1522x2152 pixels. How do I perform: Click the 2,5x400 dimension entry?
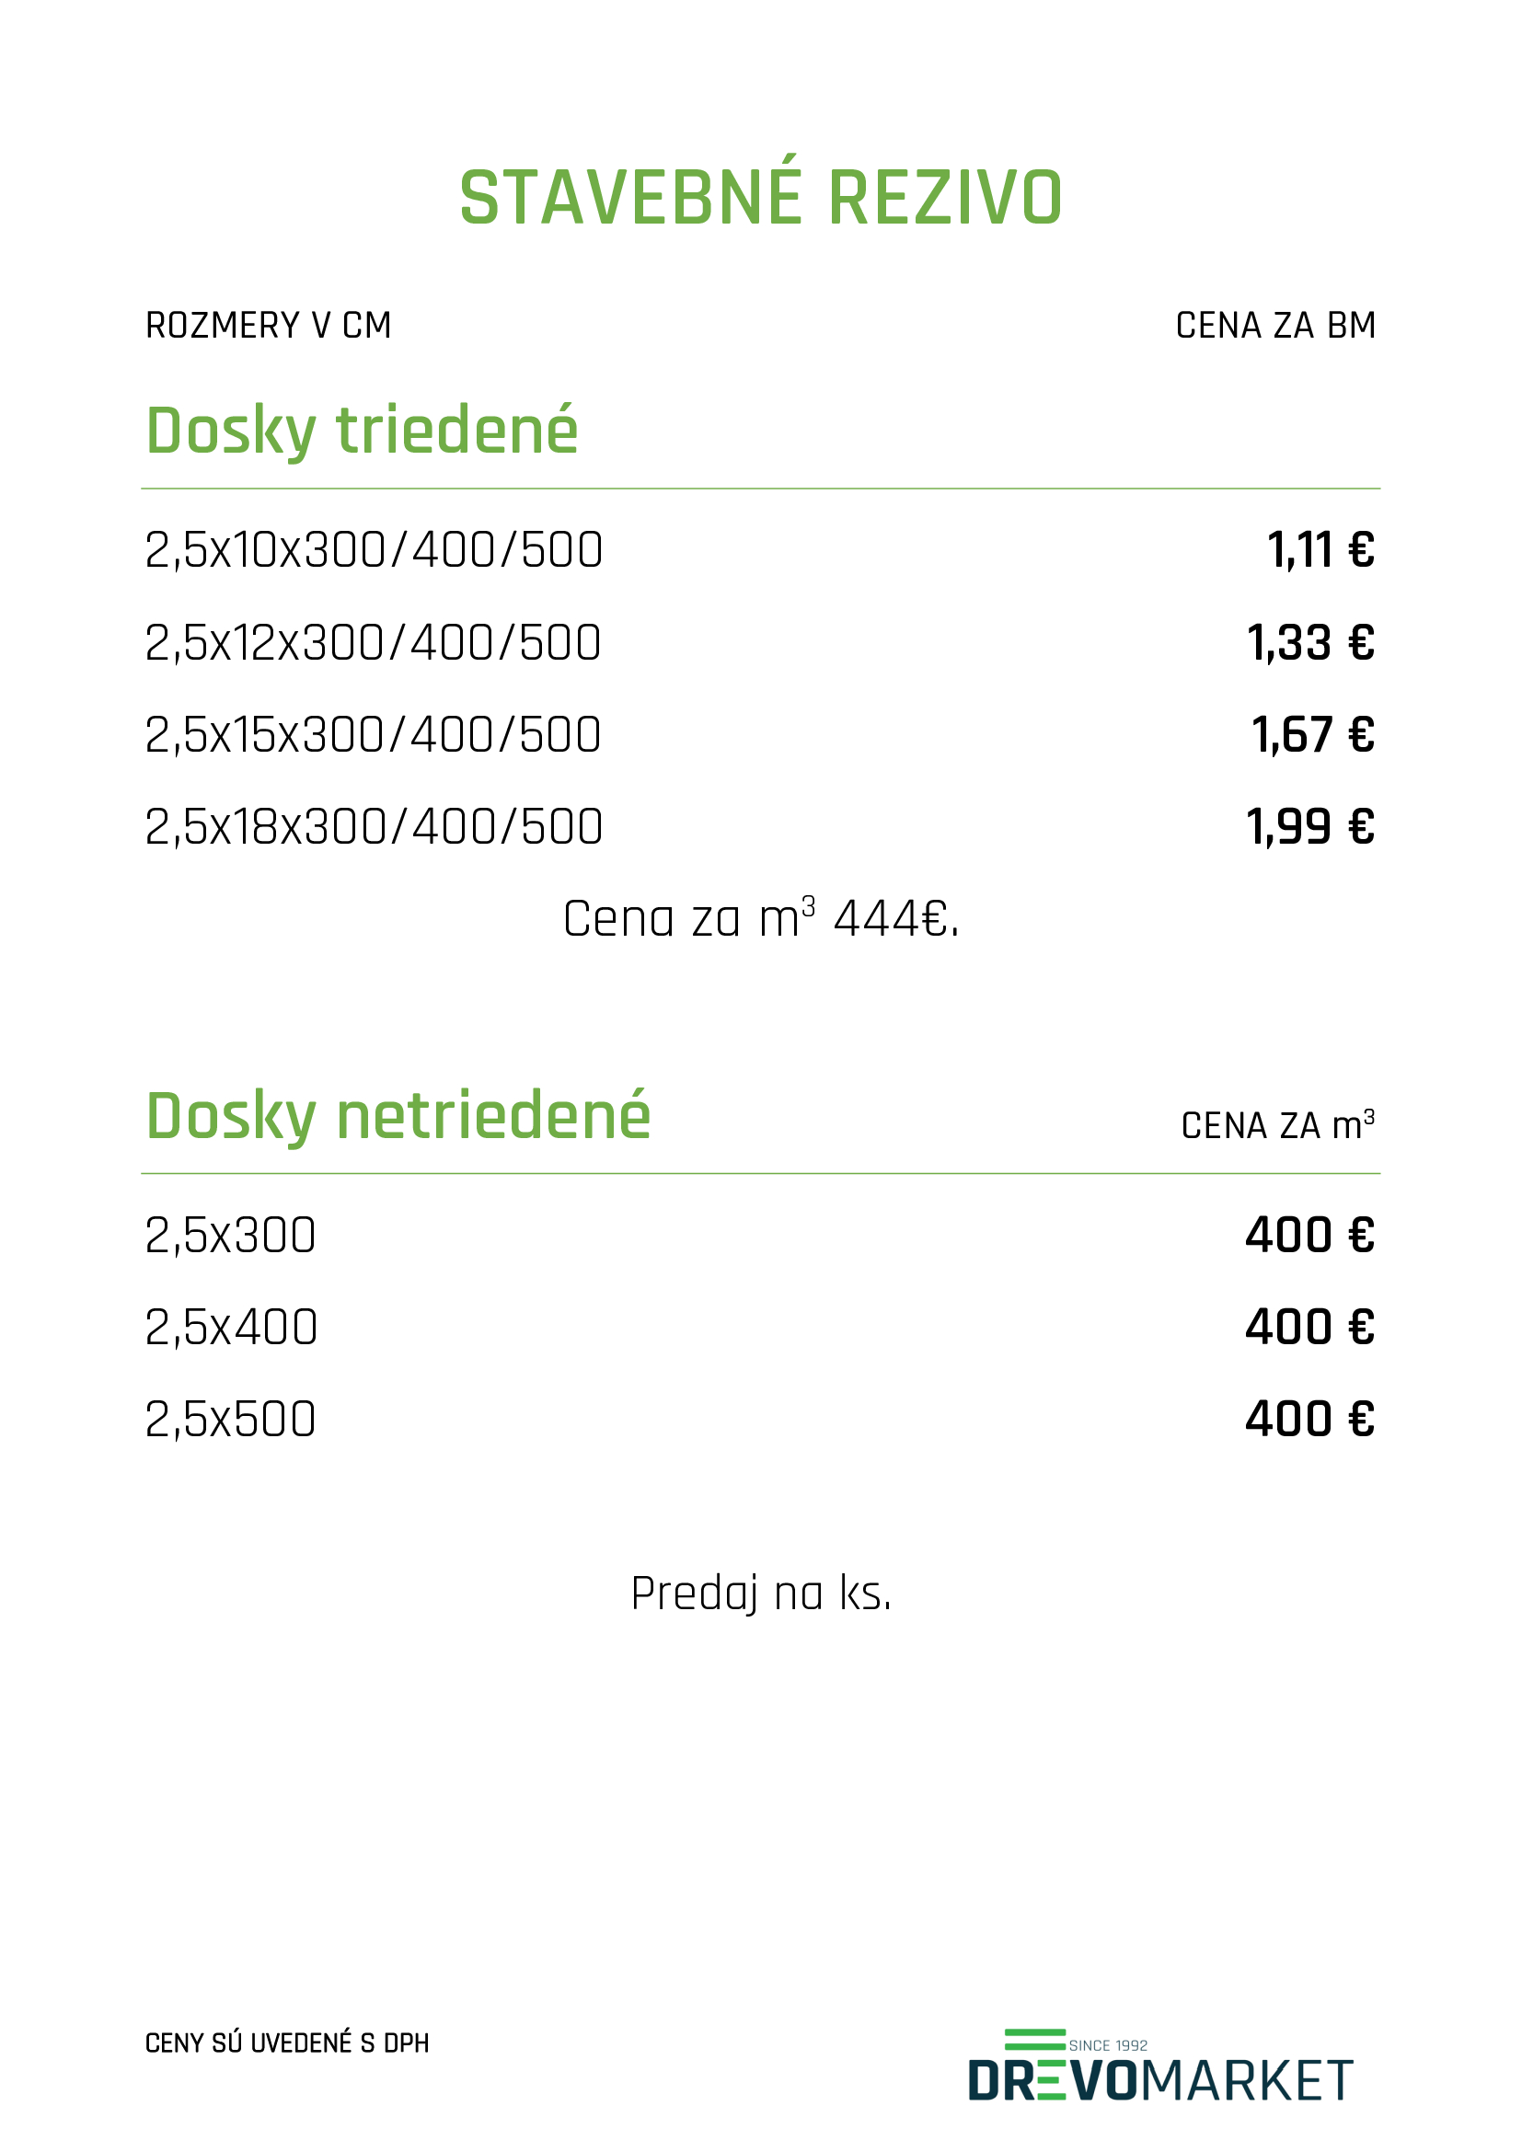pos(232,1328)
